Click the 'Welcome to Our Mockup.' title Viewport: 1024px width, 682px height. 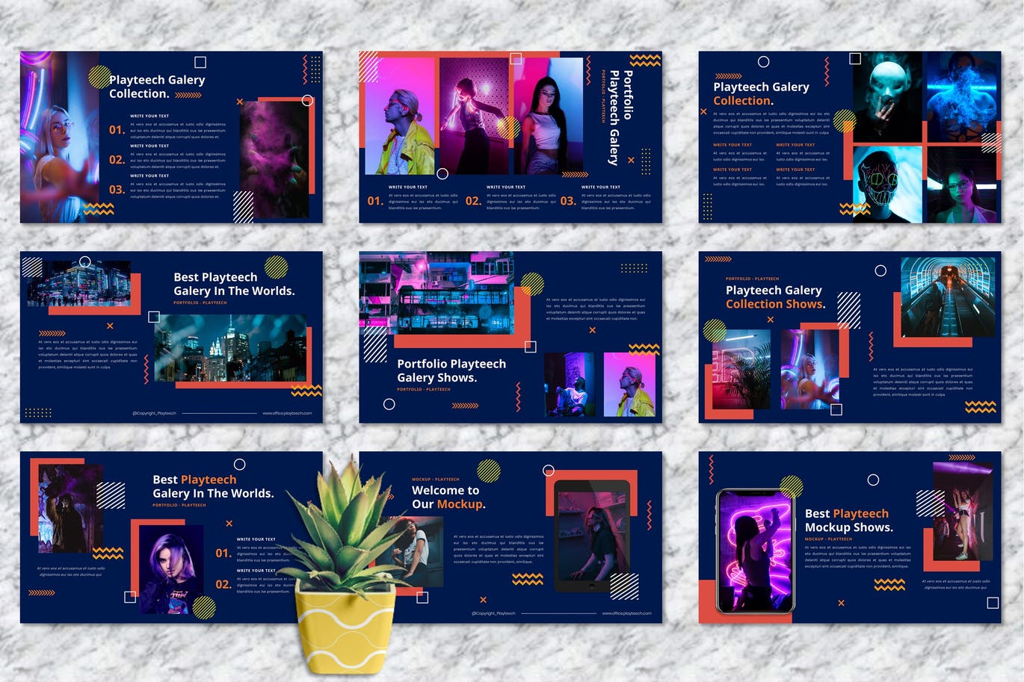pos(448,497)
